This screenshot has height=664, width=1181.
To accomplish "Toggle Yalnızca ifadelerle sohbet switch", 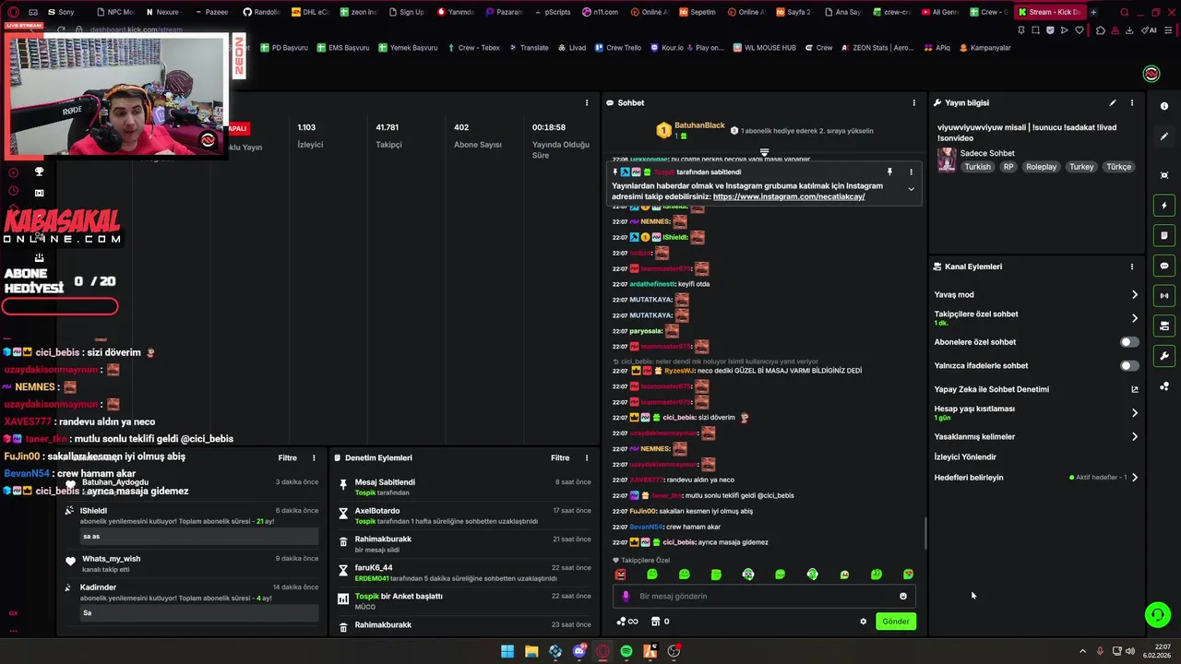I will 1129,366.
